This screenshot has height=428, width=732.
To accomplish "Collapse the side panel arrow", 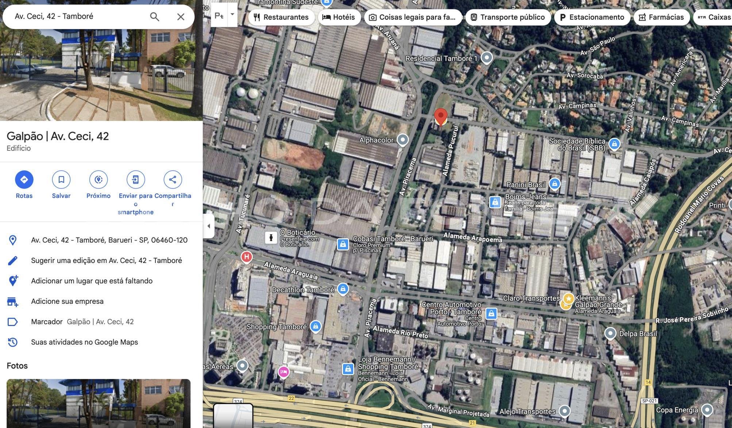I will click(209, 226).
